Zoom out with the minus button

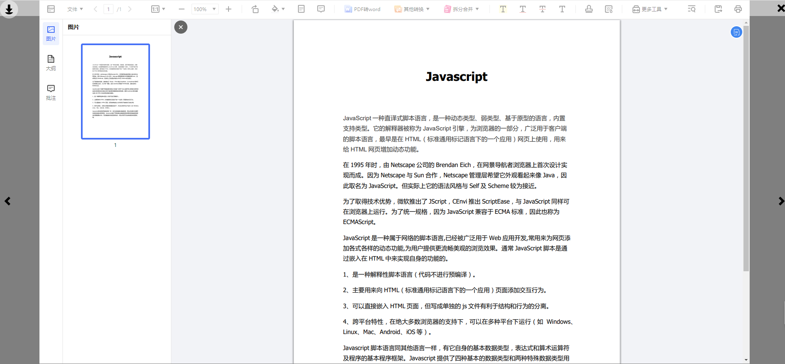pyautogui.click(x=182, y=9)
